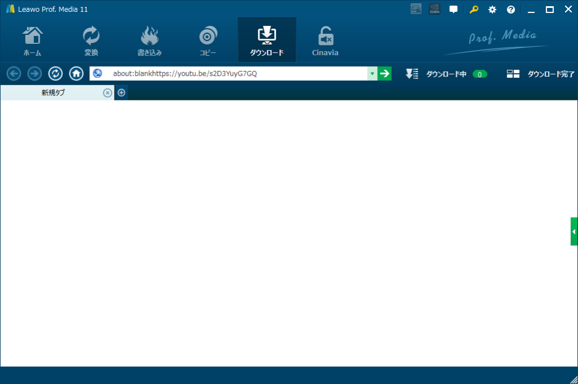Open the Cinavia removal module
Viewport: 578px width, 384px height.
pyautogui.click(x=325, y=41)
